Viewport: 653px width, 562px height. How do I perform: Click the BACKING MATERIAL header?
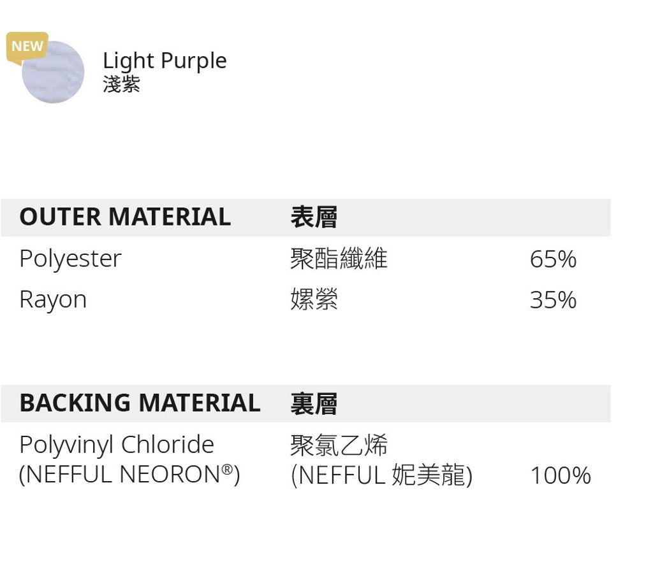(140, 403)
